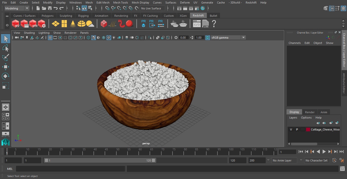Click the MEL command line input

click(x=70, y=169)
